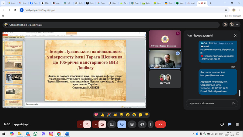Open the share screen option
This screenshot has height=137, width=243.
[x=112, y=124]
